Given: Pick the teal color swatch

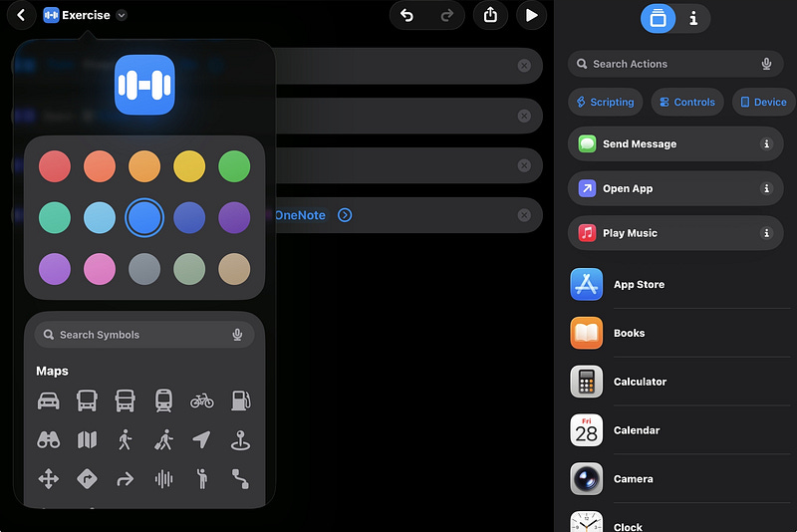Looking at the screenshot, I should [x=55, y=217].
